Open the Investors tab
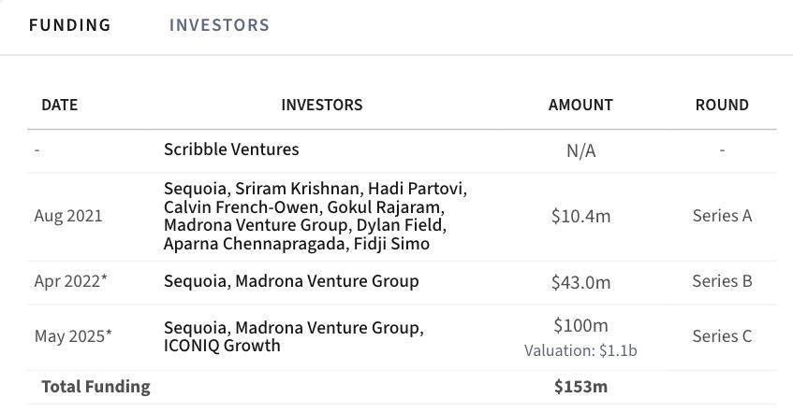Screen dimensions: 793x412 219,25
